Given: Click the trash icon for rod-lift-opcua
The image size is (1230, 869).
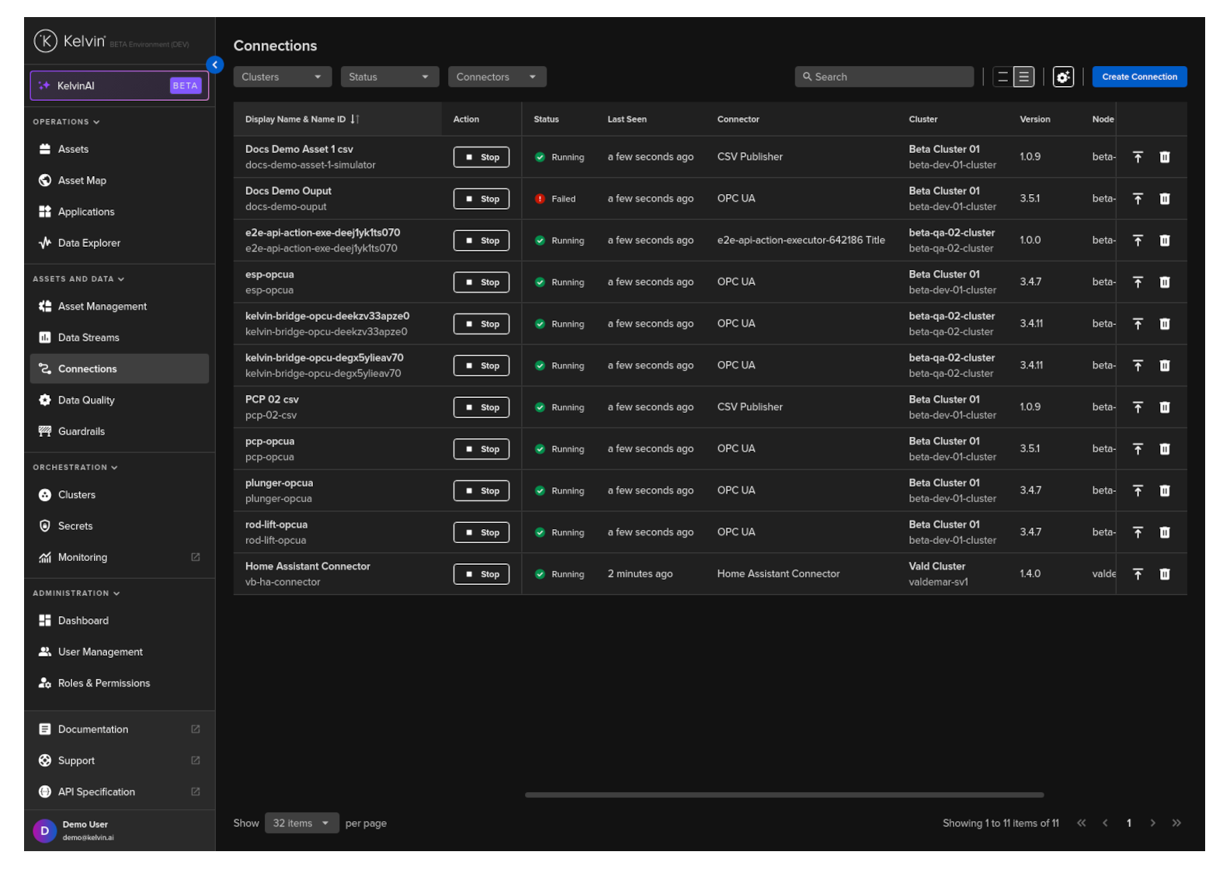Looking at the screenshot, I should pos(1164,532).
